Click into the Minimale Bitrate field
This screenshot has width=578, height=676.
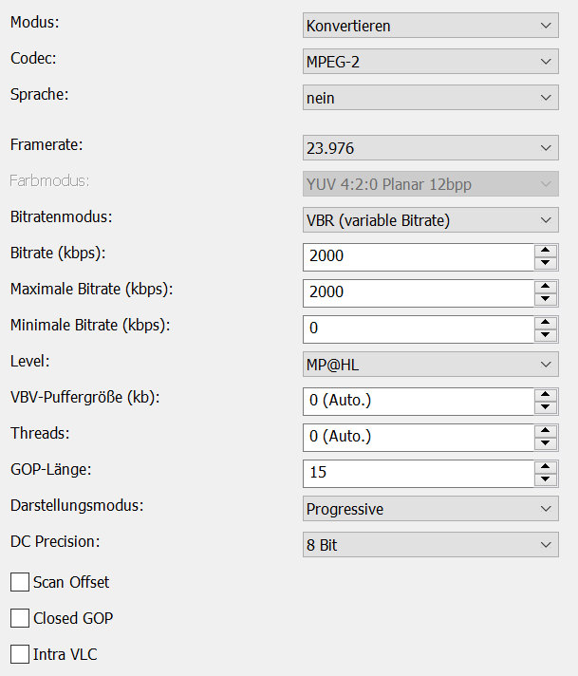point(419,329)
